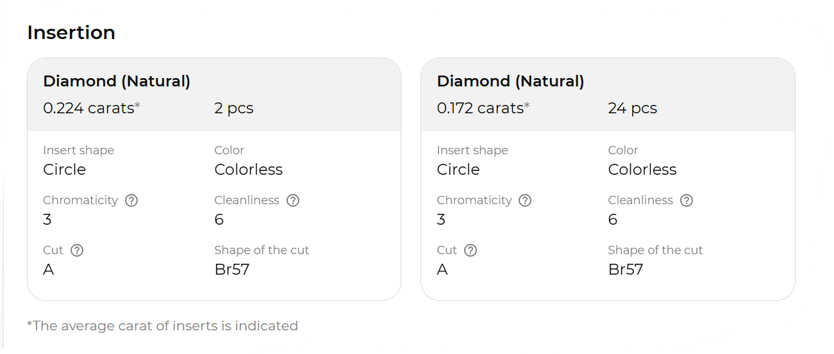Click the 0.172 carats value
This screenshot has height=354, width=834.
(x=481, y=108)
